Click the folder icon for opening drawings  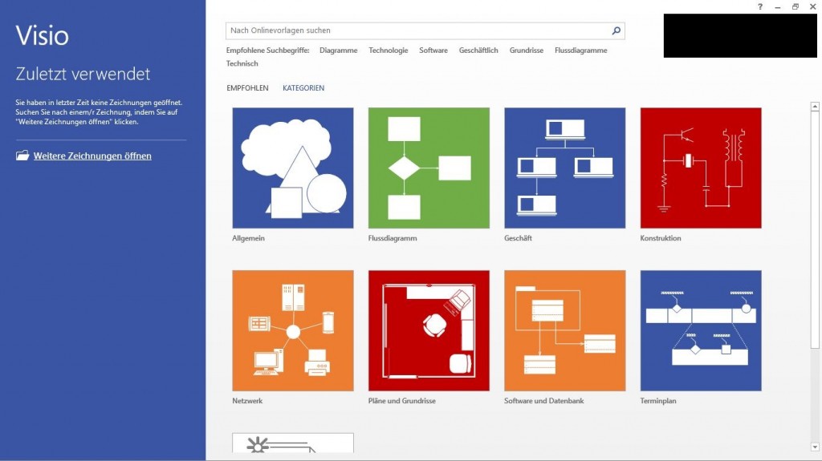point(22,156)
